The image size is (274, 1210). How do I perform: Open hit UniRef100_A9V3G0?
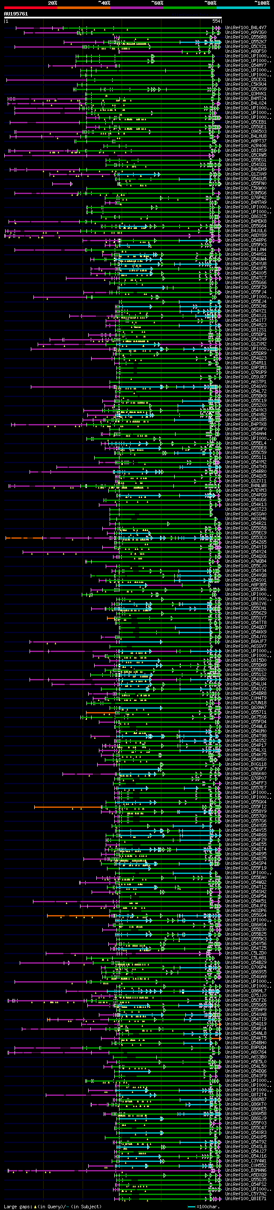point(246,33)
